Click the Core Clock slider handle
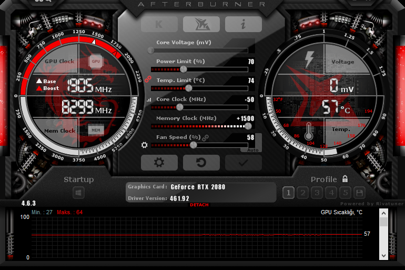This screenshot has height=270, width=405. coord(180,107)
